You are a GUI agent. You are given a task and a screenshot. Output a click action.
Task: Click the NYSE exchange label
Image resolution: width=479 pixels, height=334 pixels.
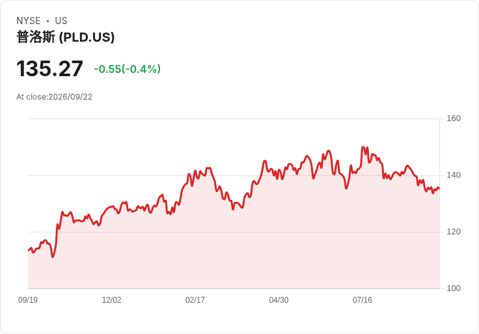point(29,21)
